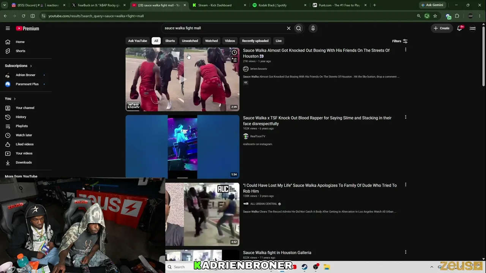
Task: Expand the You section
Action: point(10,99)
